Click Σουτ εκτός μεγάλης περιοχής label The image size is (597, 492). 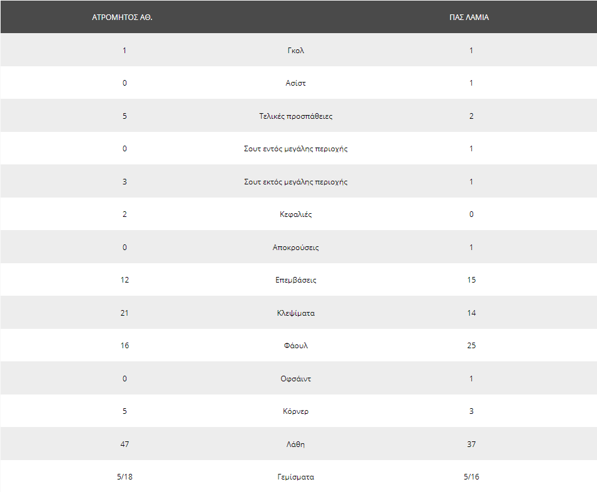pos(296,182)
